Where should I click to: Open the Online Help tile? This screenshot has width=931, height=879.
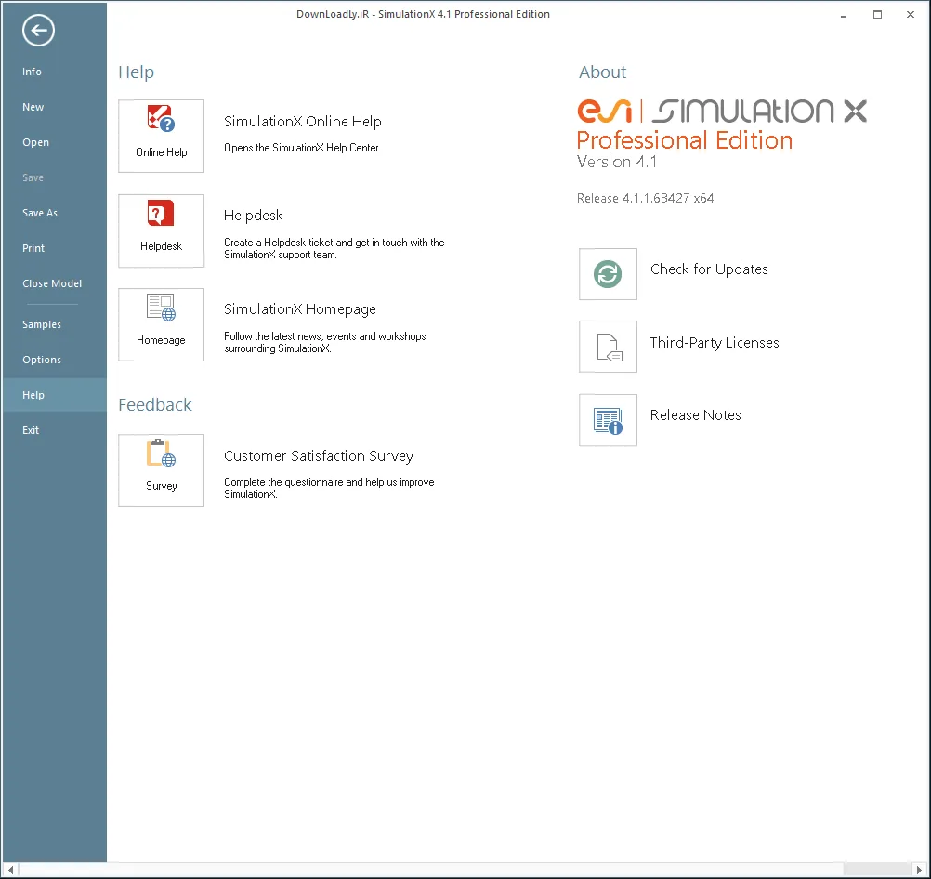(x=161, y=136)
